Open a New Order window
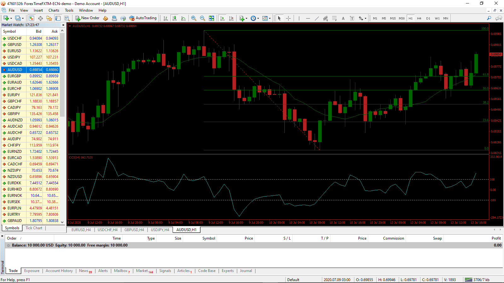The width and height of the screenshot is (504, 283). pyautogui.click(x=87, y=18)
